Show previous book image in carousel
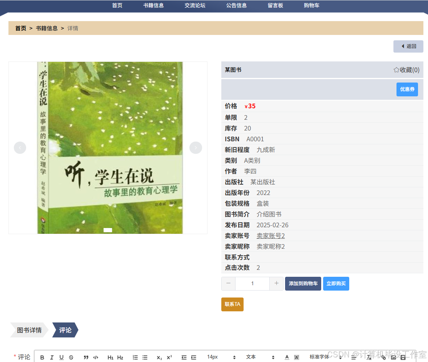Screen dimensions: 428x362 20,148
